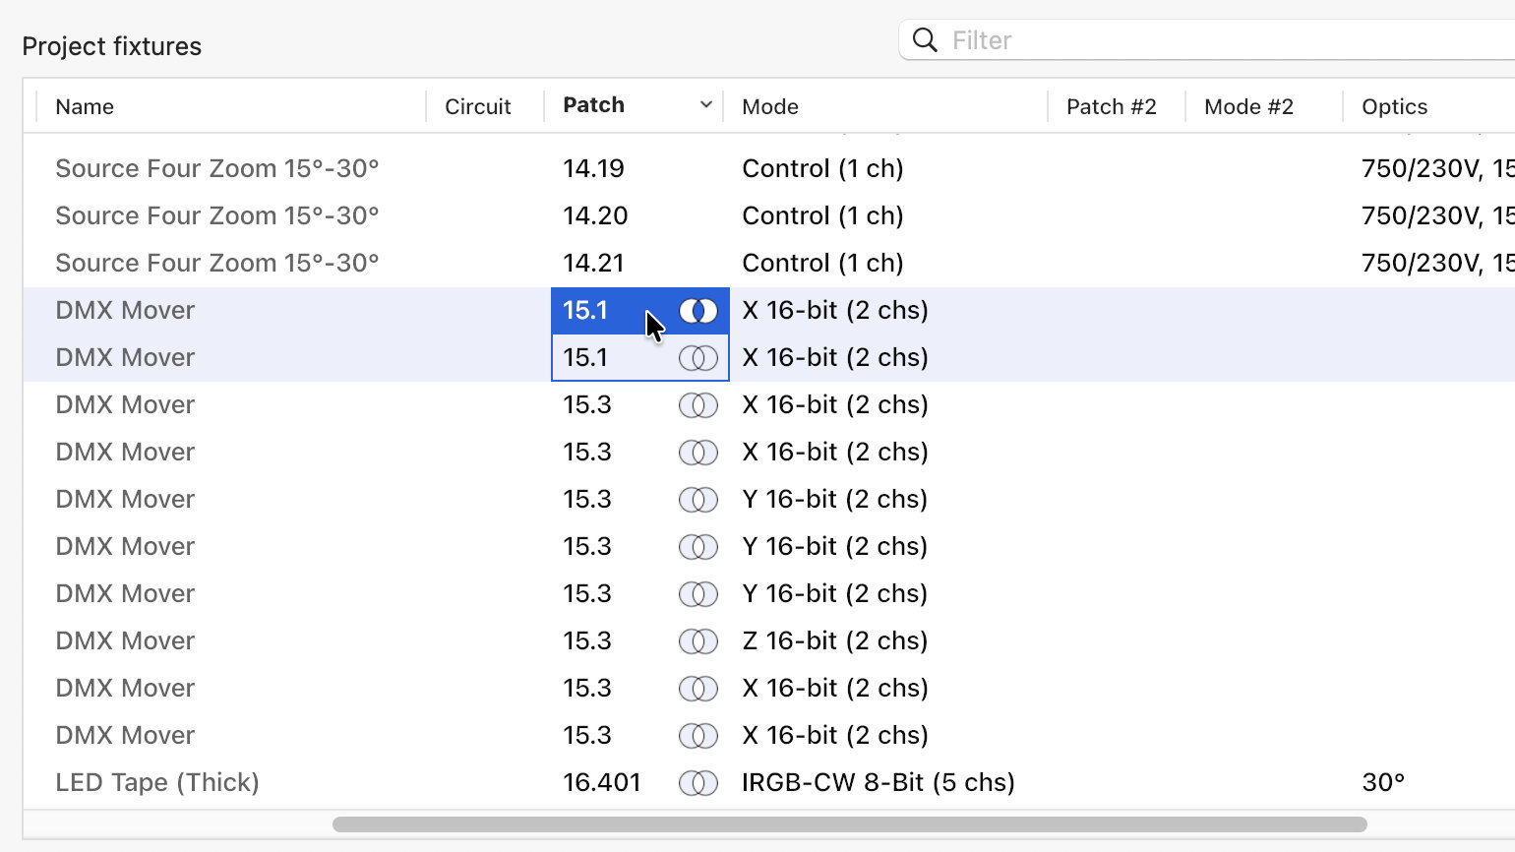
Task: Sort the table by the Name column header
Action: point(85,106)
